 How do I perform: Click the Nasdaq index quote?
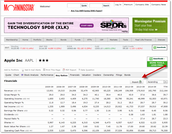22,47
